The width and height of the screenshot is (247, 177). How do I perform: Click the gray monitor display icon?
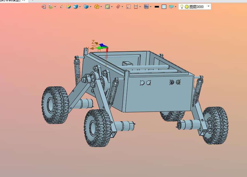coord(146,7)
